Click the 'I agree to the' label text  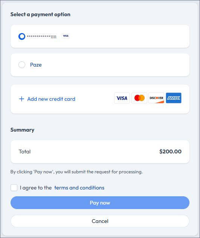coord(36,188)
